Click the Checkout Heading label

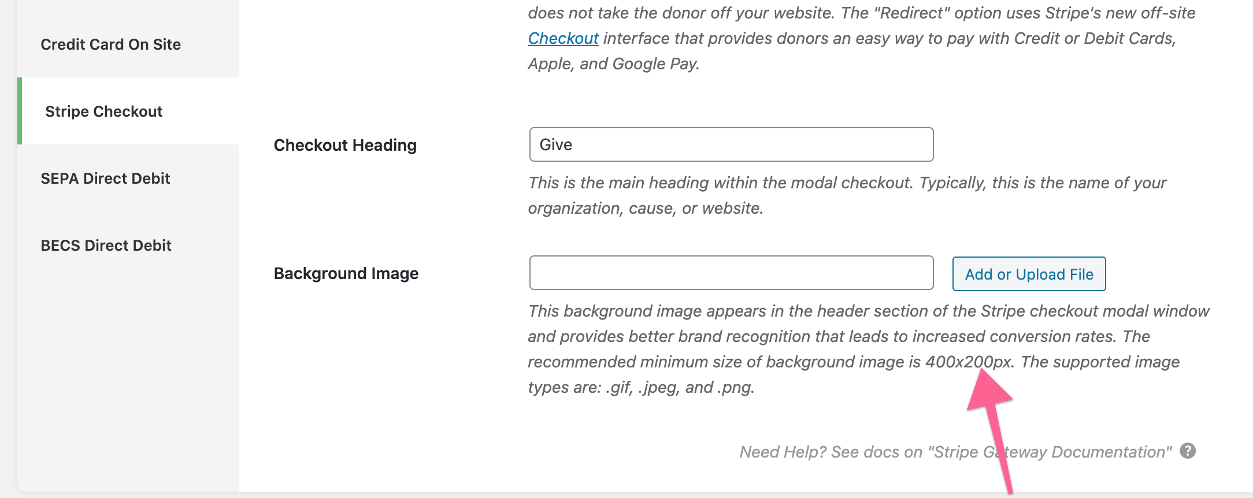(344, 145)
